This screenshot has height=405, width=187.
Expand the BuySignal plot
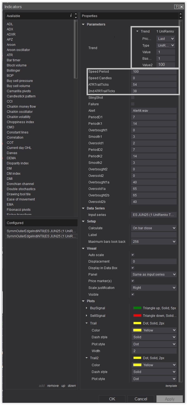click(86, 308)
